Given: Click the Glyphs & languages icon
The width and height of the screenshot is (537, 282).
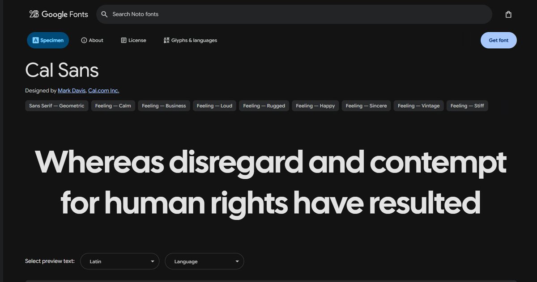Looking at the screenshot, I should [166, 40].
